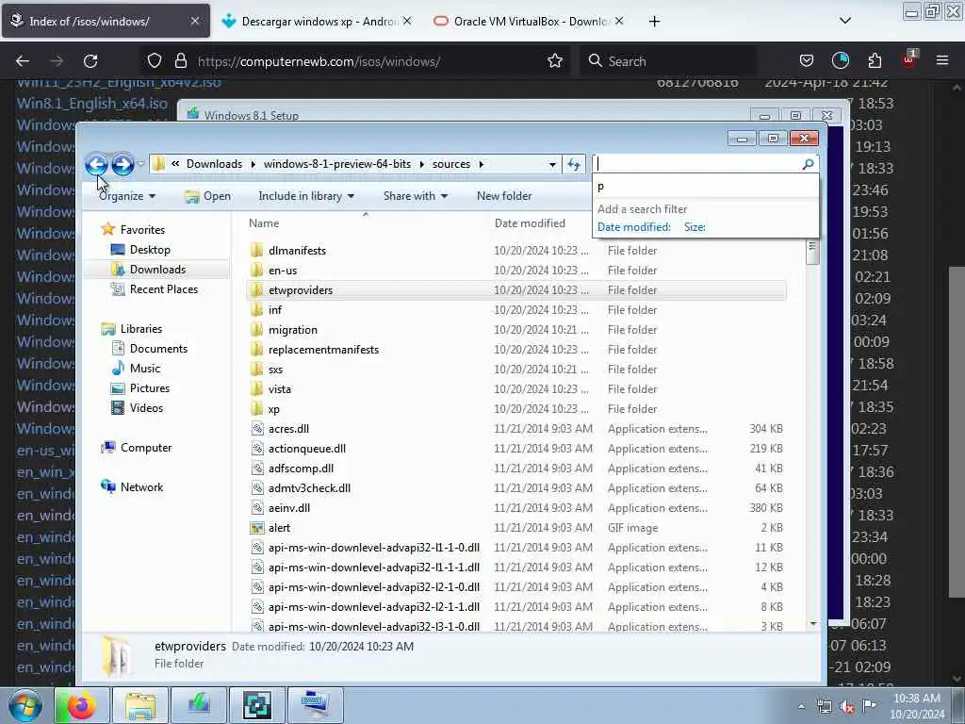Image resolution: width=965 pixels, height=724 pixels.
Task: Open Firefox hamburger application menu
Action: (x=942, y=60)
